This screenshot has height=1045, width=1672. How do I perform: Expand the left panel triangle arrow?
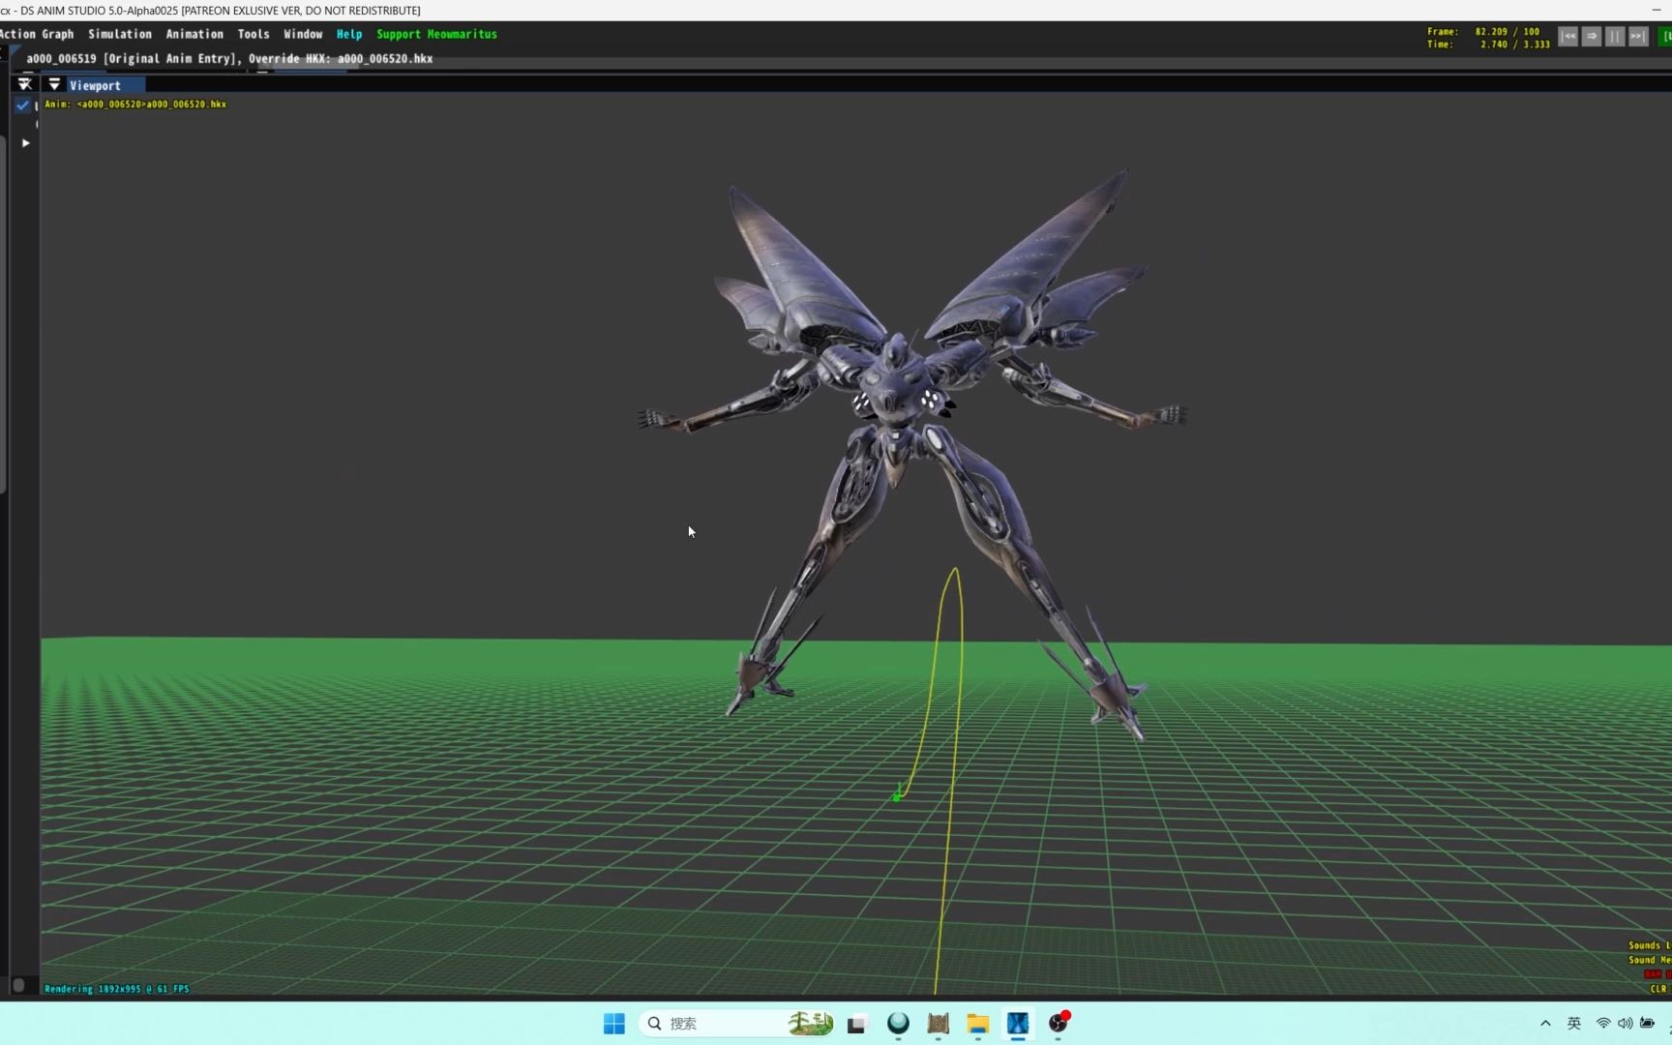pos(26,143)
